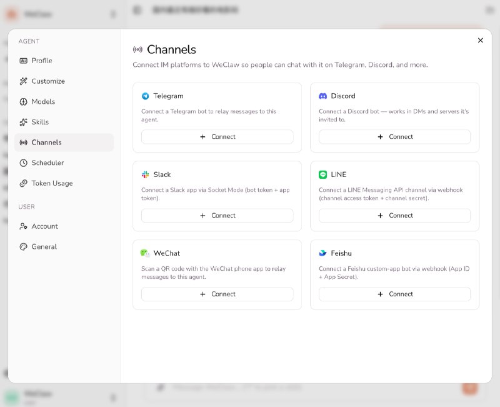The height and width of the screenshot is (407, 500).
Task: Click the Channels page heading
Action: pyautogui.click(x=171, y=49)
